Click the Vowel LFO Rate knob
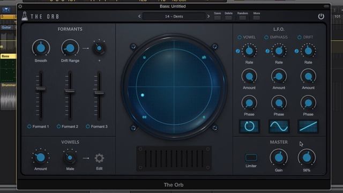The width and height of the screenshot is (343, 193). point(249,51)
